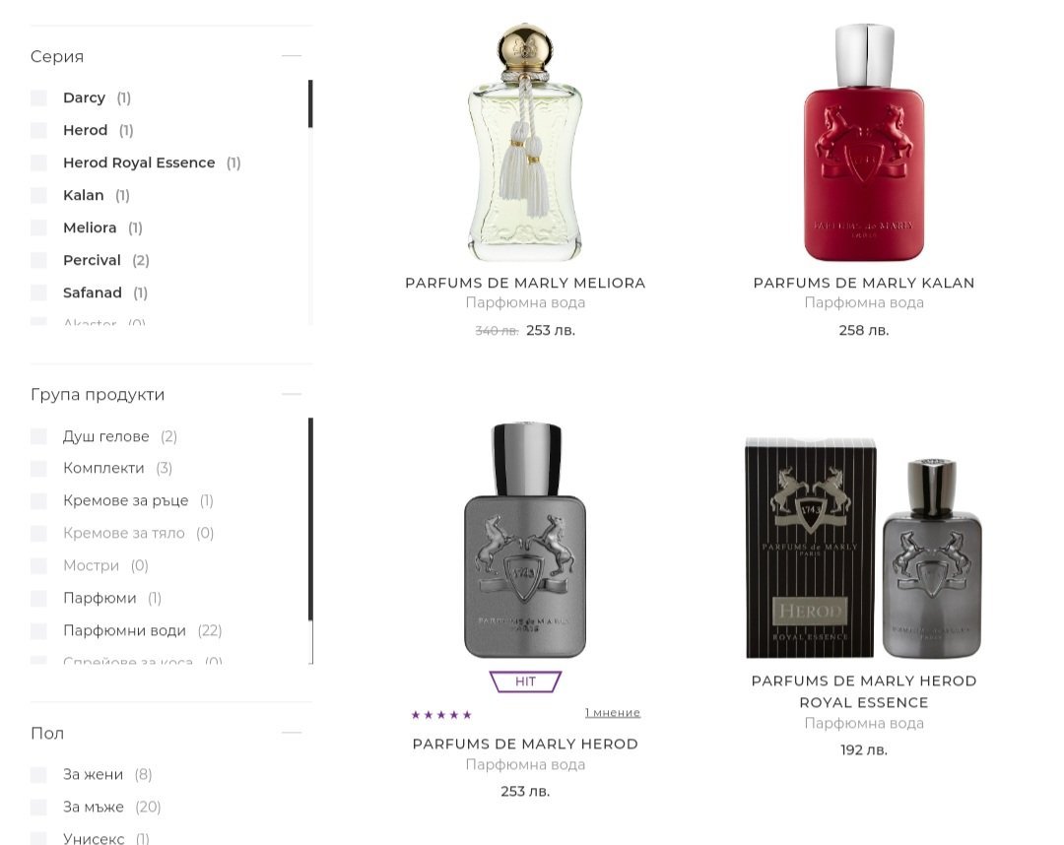The height and width of the screenshot is (845, 1064).
Task: Click the Серия list scrollbar
Action: [310, 103]
